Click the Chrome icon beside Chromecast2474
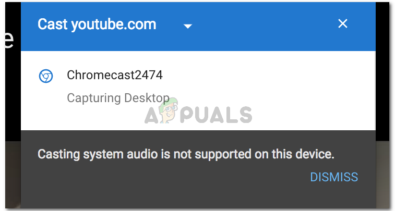The image size is (395, 211). coord(46,76)
